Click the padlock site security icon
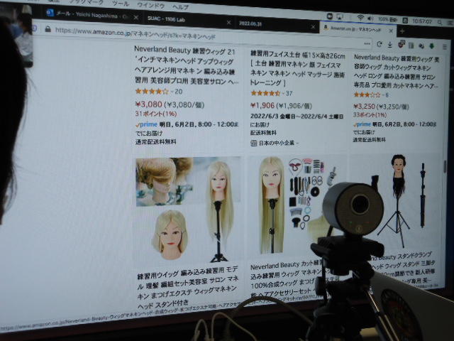 48,28
